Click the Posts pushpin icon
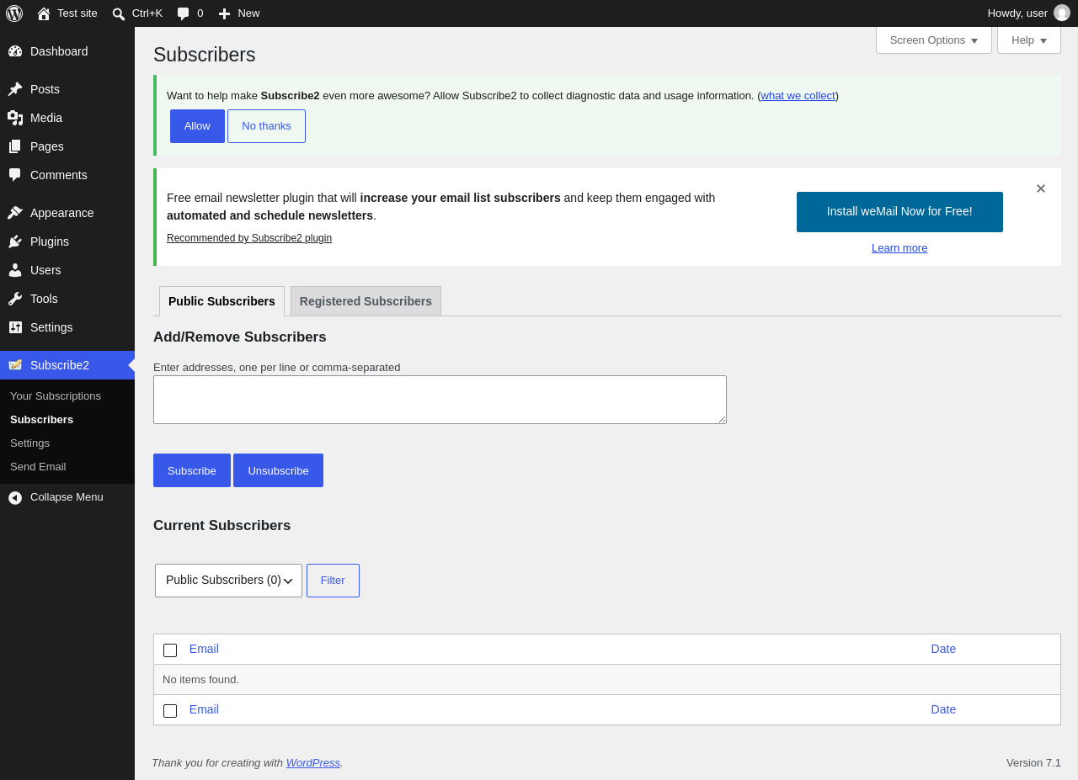This screenshot has height=780, width=1078. 15,89
